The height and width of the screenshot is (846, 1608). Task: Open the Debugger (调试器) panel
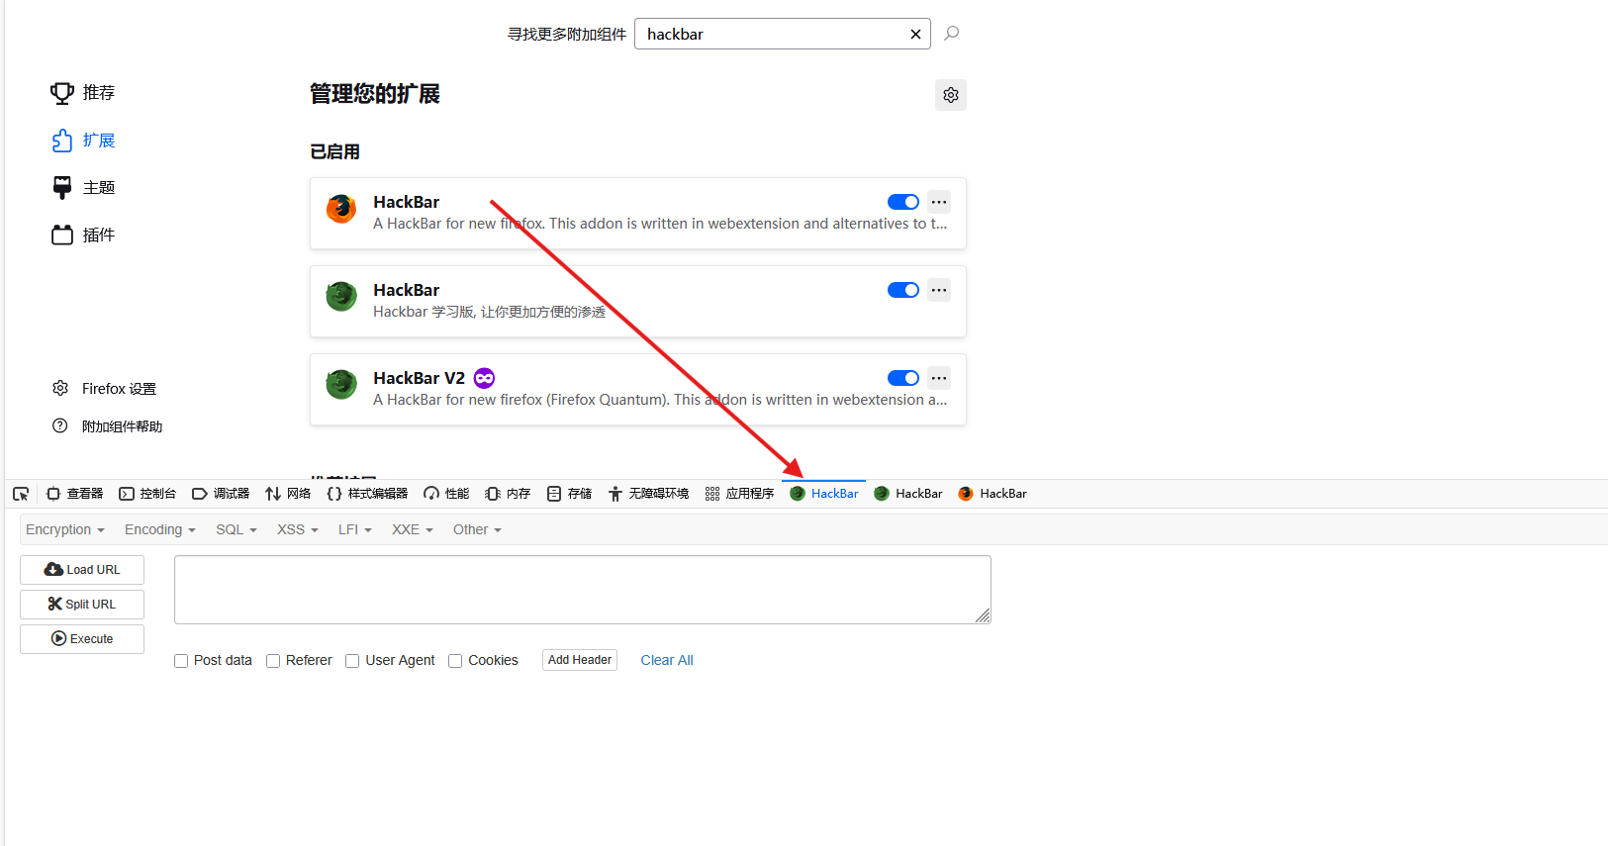click(221, 494)
